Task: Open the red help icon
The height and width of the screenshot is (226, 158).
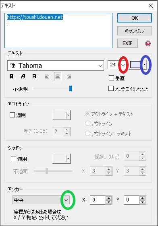Action: 148,43
